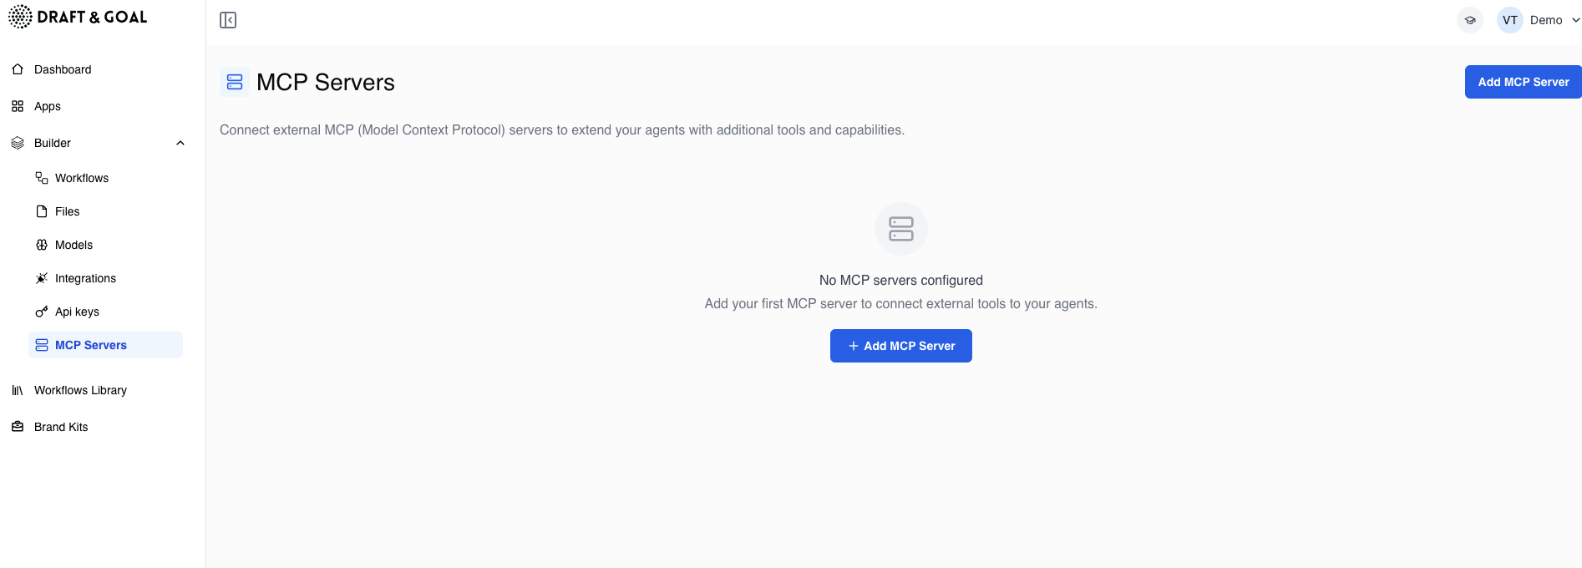
Task: Toggle the sidebar collapse control
Action: tap(227, 19)
